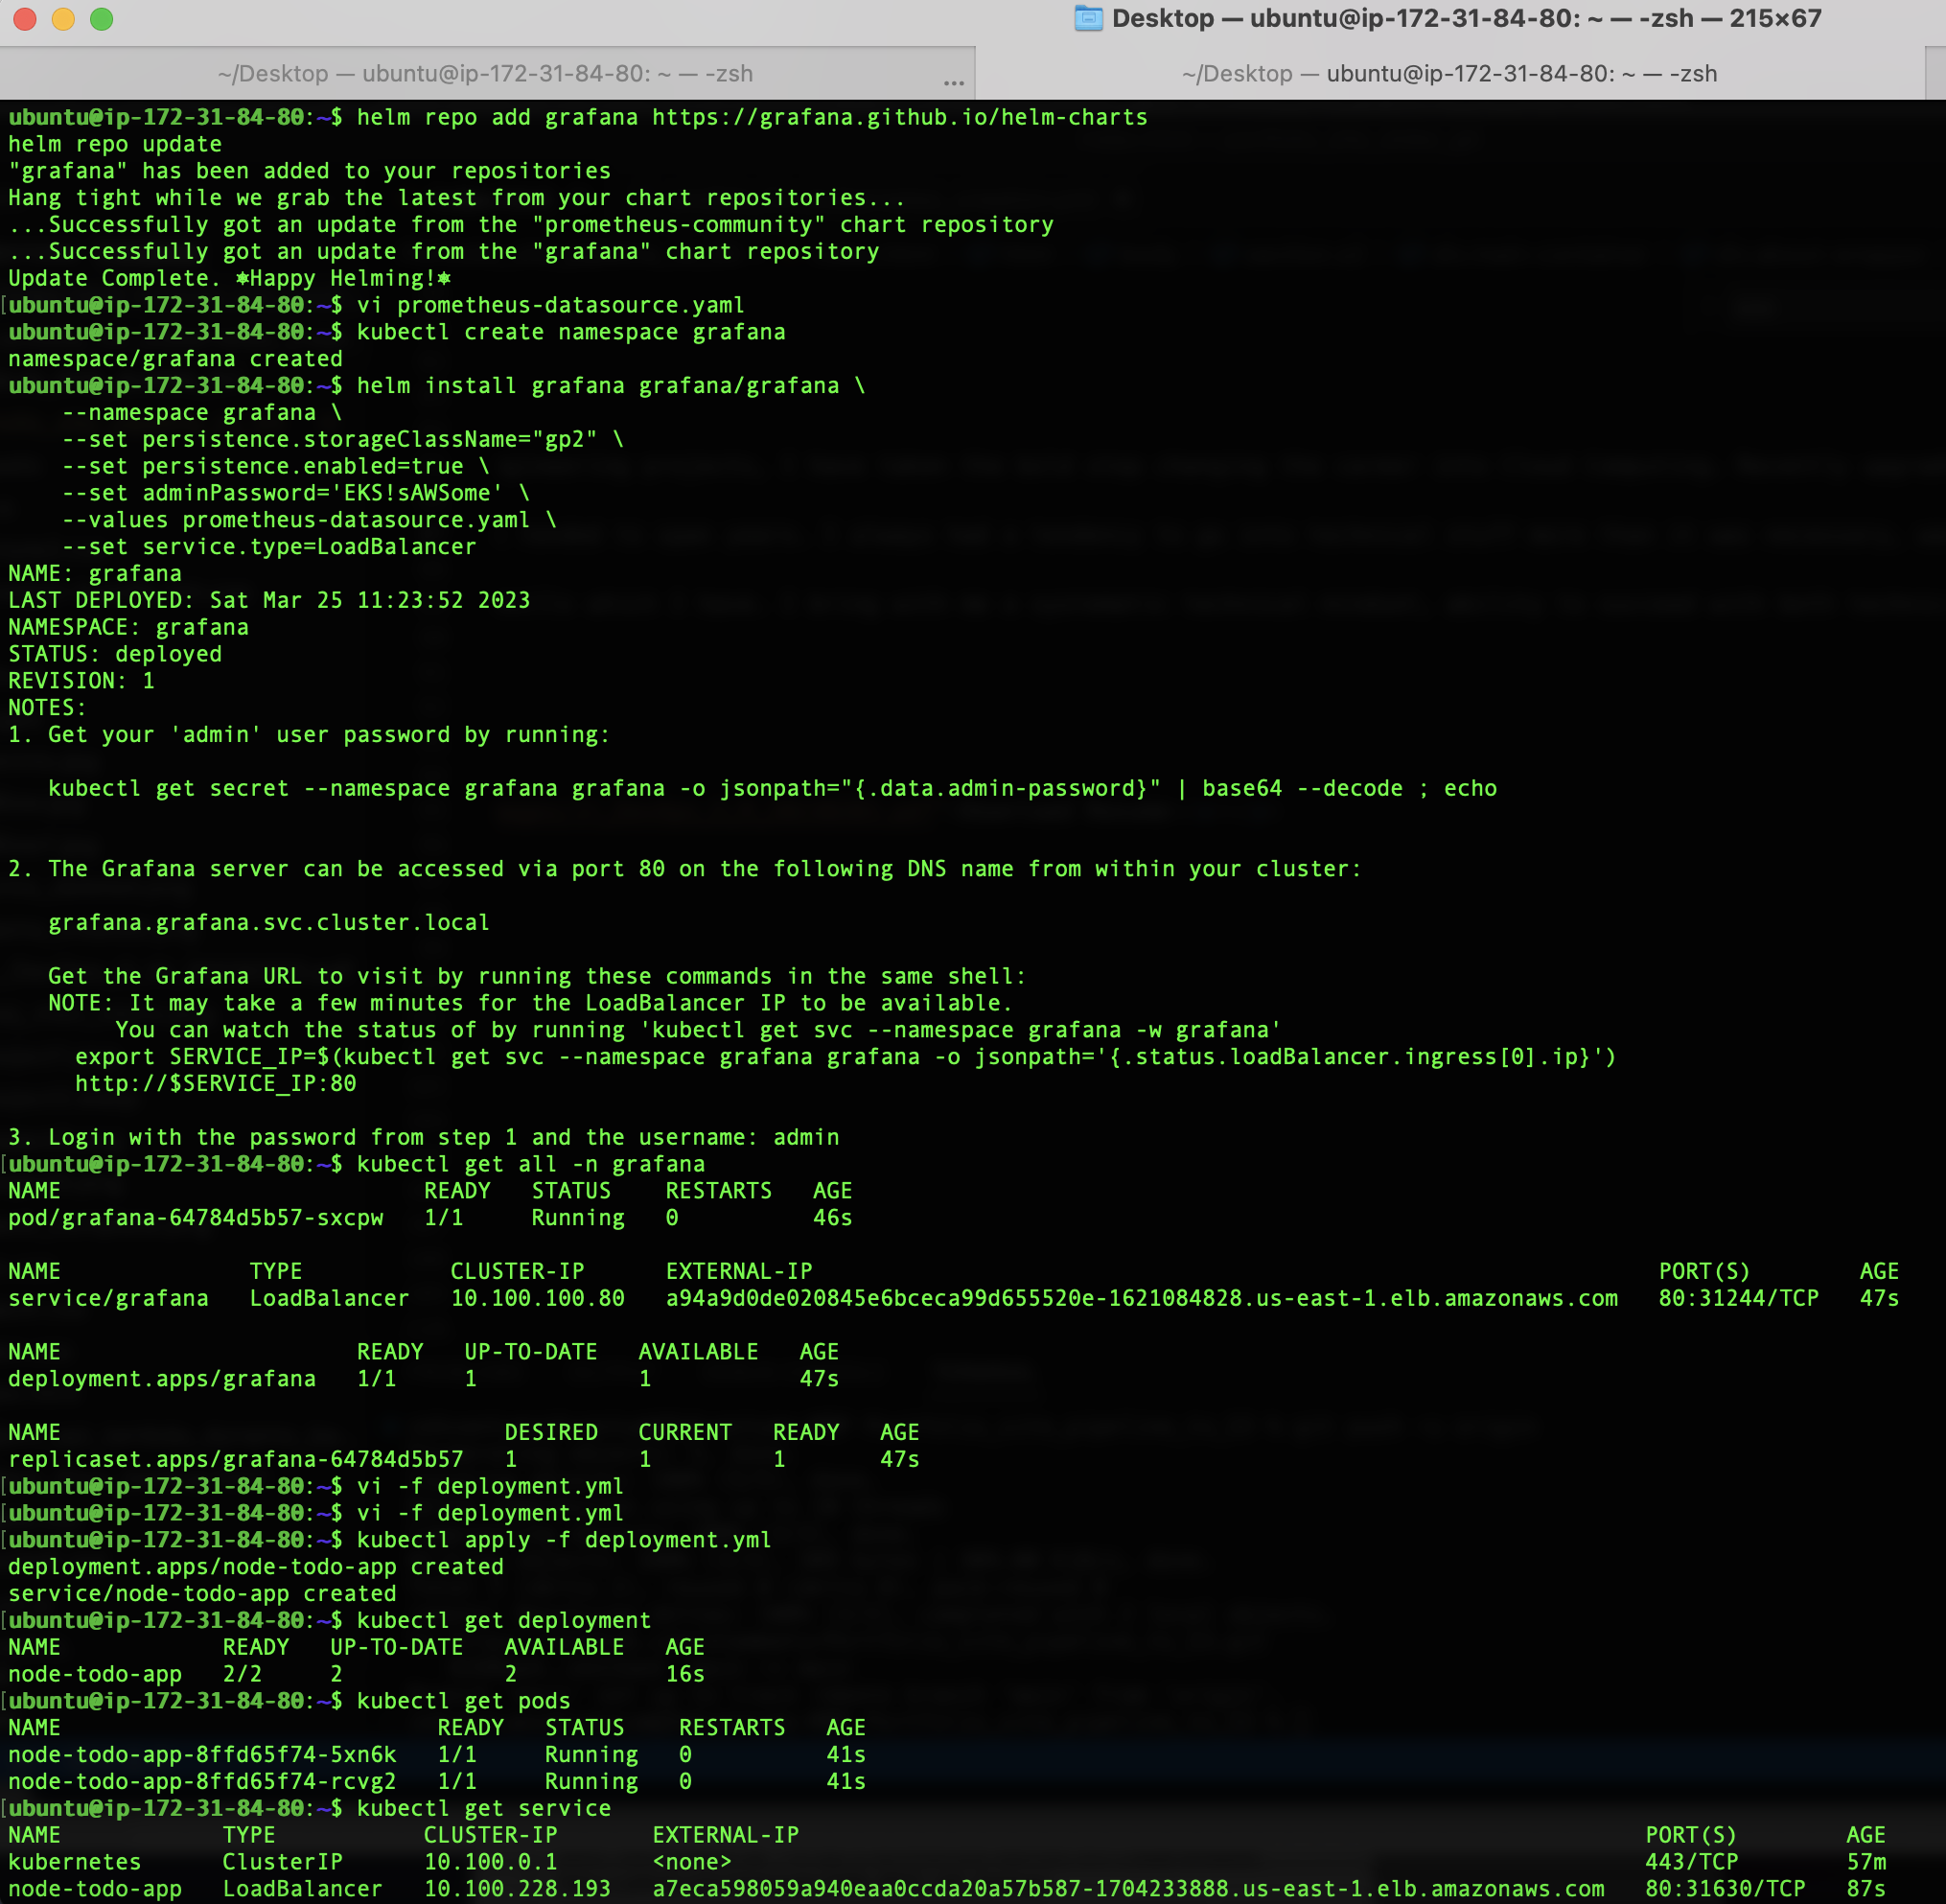The image size is (1946, 1904).
Task: Click the grafana ELB external hostname
Action: point(1140,1298)
